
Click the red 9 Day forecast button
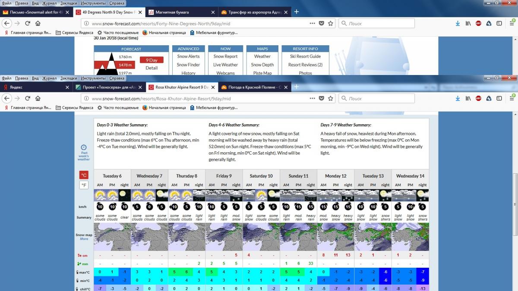coord(152,60)
